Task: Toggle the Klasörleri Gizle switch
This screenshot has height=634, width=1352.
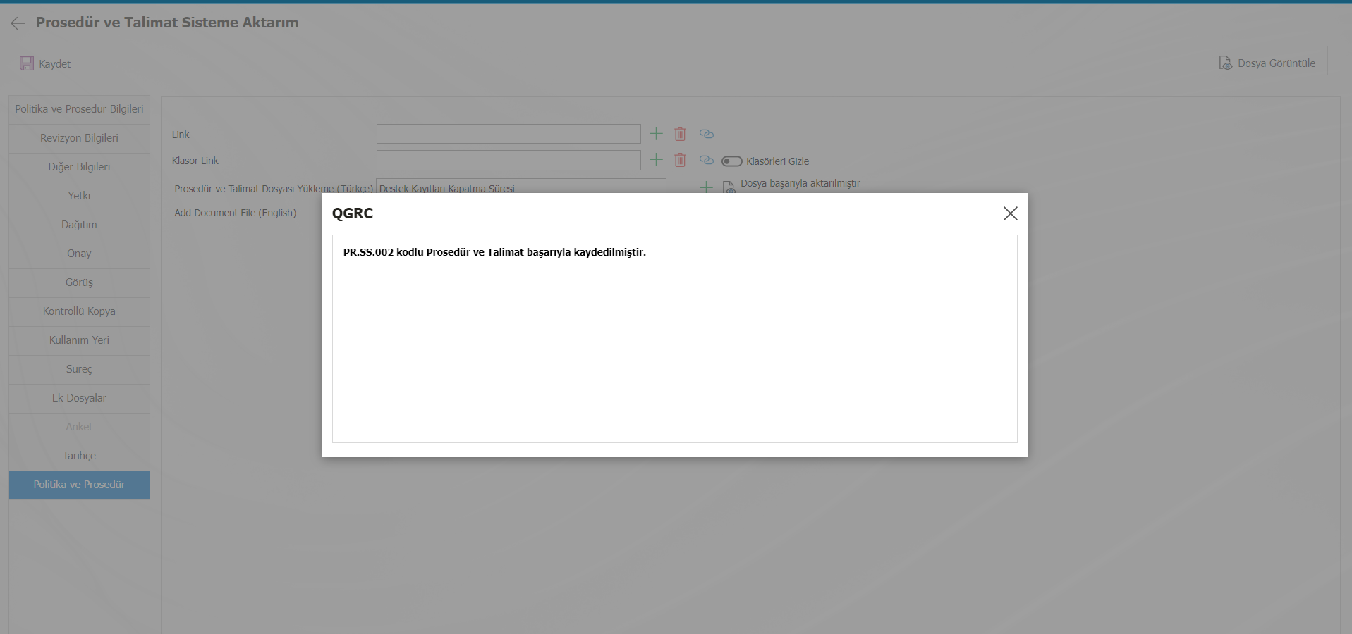Action: point(731,161)
